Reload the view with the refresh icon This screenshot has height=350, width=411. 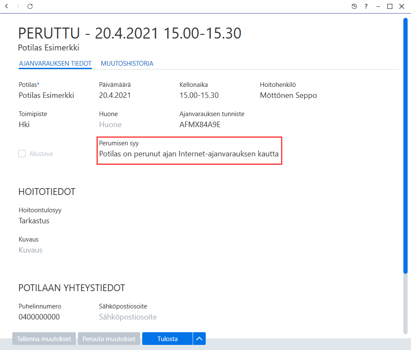click(x=30, y=6)
